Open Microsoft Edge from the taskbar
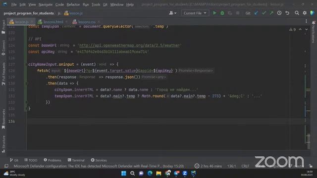This screenshot has width=317, height=178. coord(150,173)
